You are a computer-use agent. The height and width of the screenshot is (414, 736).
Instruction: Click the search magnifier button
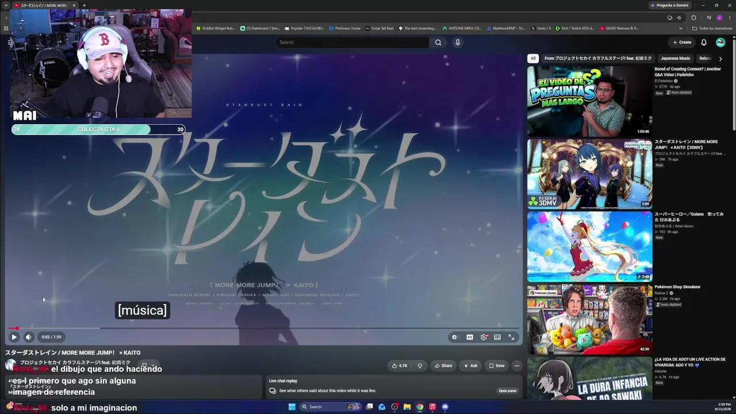438,42
